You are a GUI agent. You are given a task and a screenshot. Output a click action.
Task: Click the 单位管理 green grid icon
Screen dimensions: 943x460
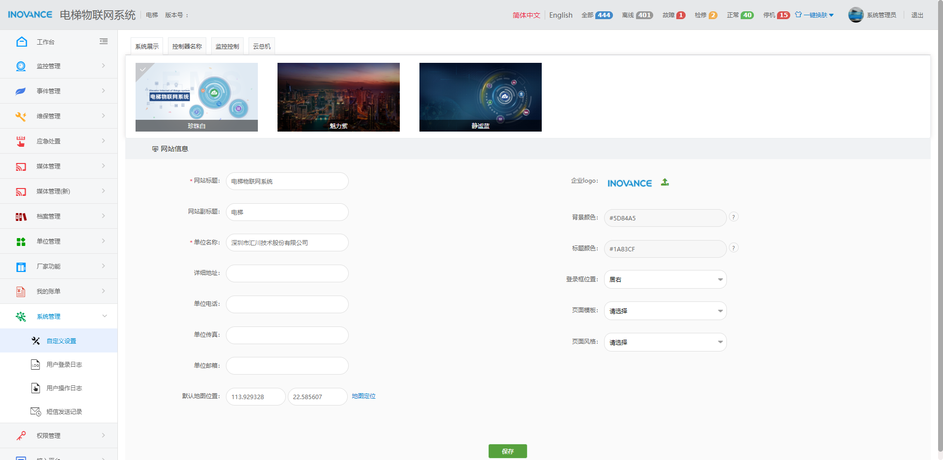click(x=21, y=242)
